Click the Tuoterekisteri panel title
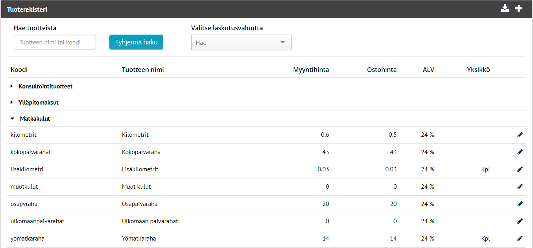 tap(27, 9)
